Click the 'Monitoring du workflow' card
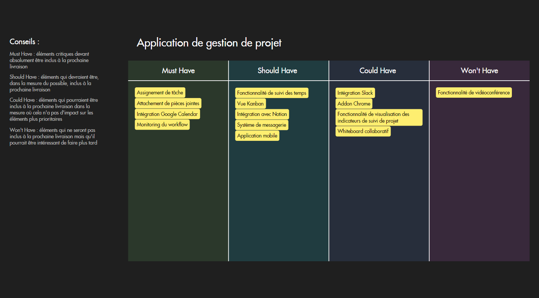 click(x=162, y=124)
